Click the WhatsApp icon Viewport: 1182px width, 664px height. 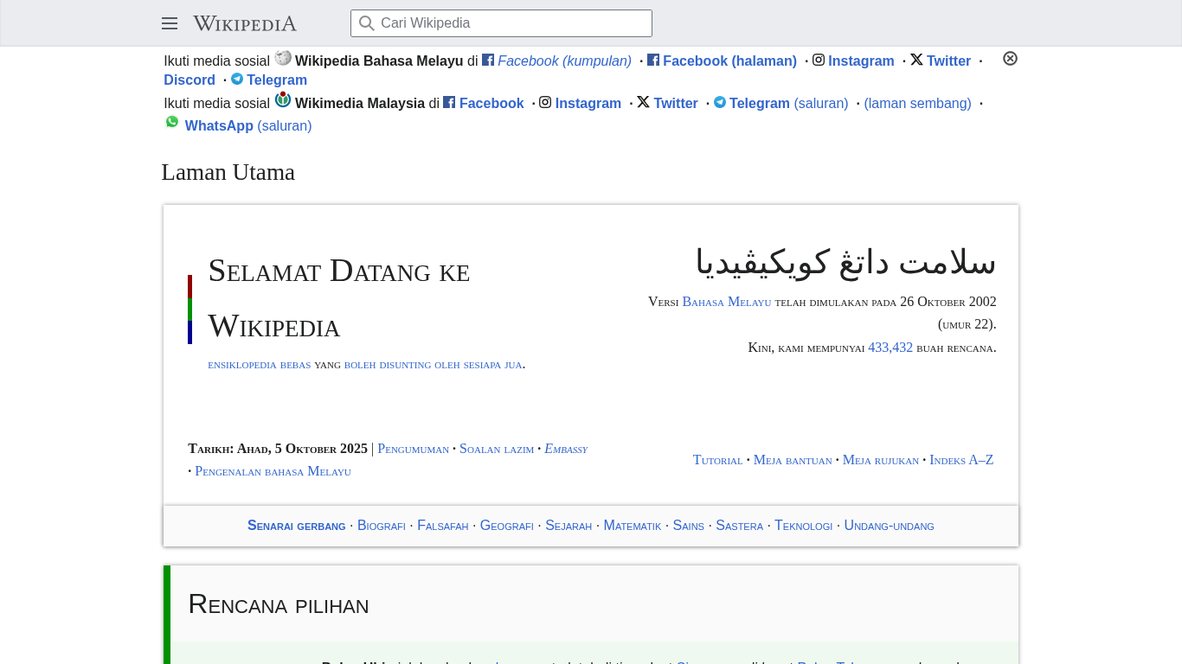pyautogui.click(x=172, y=122)
